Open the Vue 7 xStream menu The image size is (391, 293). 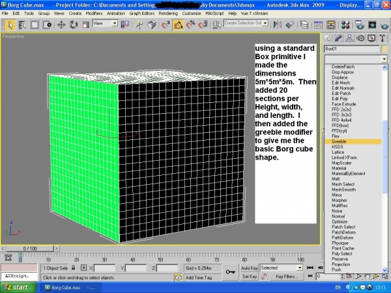tap(254, 14)
